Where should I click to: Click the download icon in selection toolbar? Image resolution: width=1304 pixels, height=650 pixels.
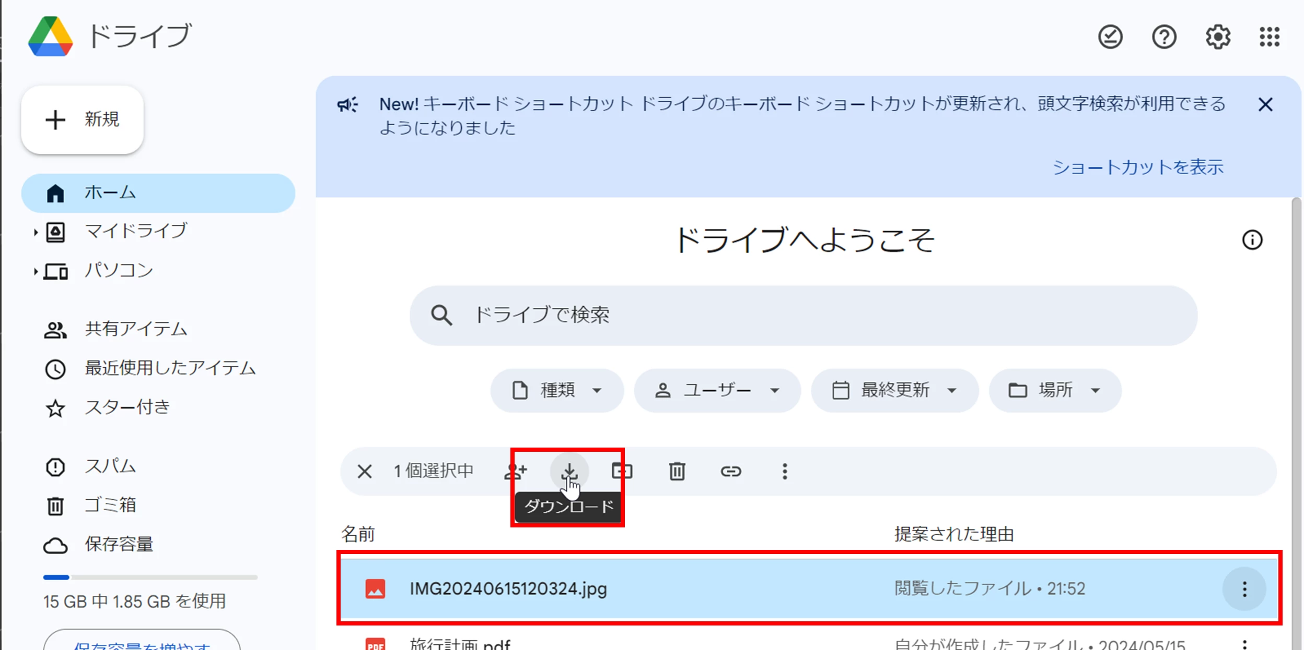tap(569, 471)
